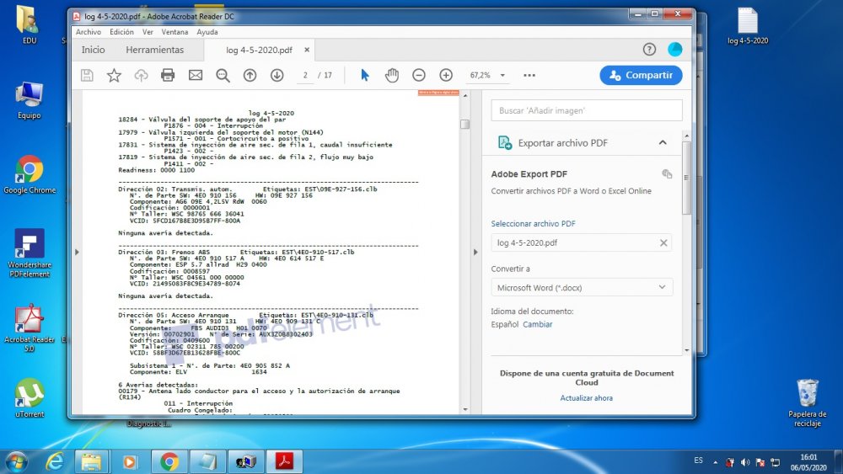Show hidden tray icons arrow
Viewport: 843px width, 474px height.
coord(716,461)
